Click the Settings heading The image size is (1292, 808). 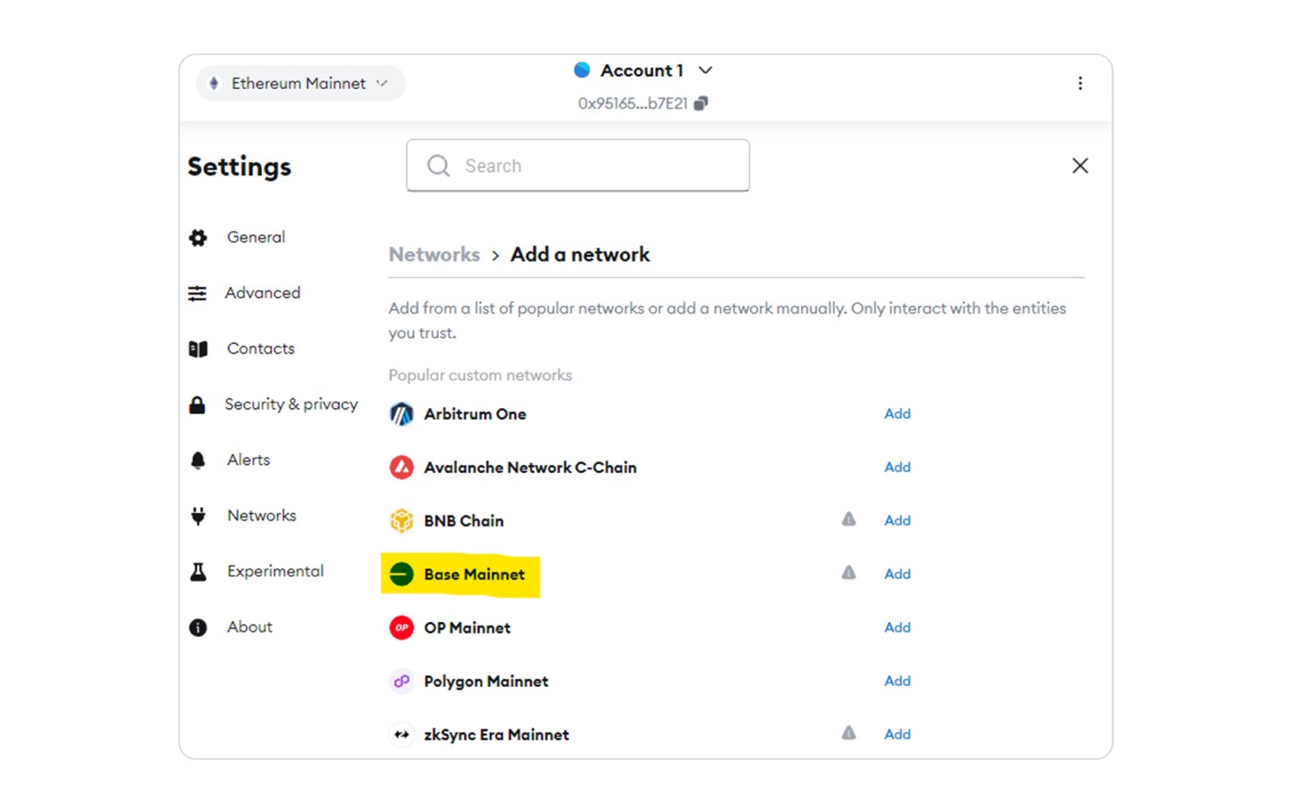[239, 167]
